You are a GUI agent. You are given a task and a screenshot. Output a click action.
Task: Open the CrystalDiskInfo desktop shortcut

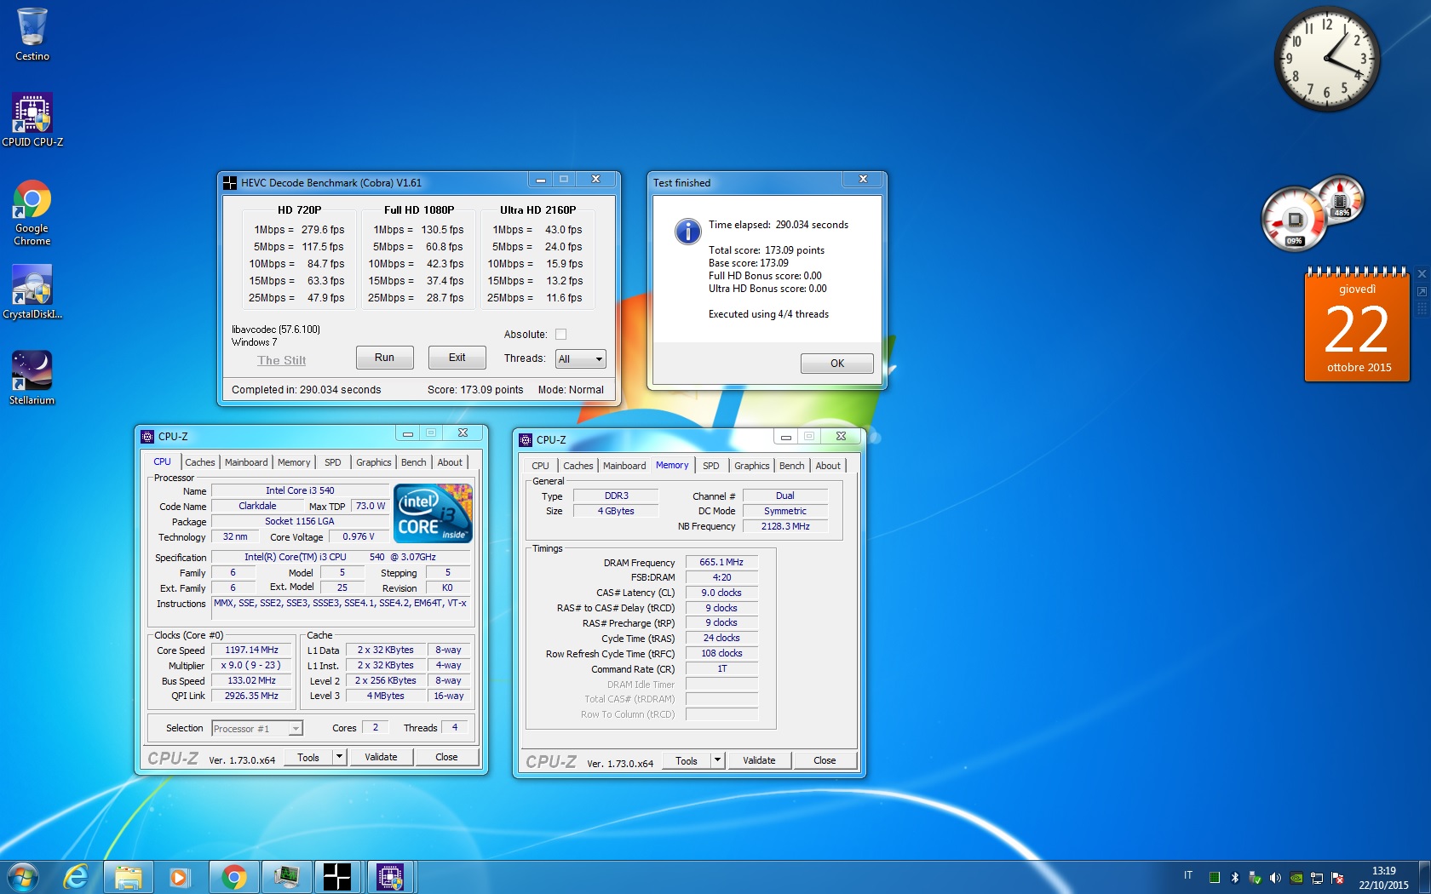point(32,291)
